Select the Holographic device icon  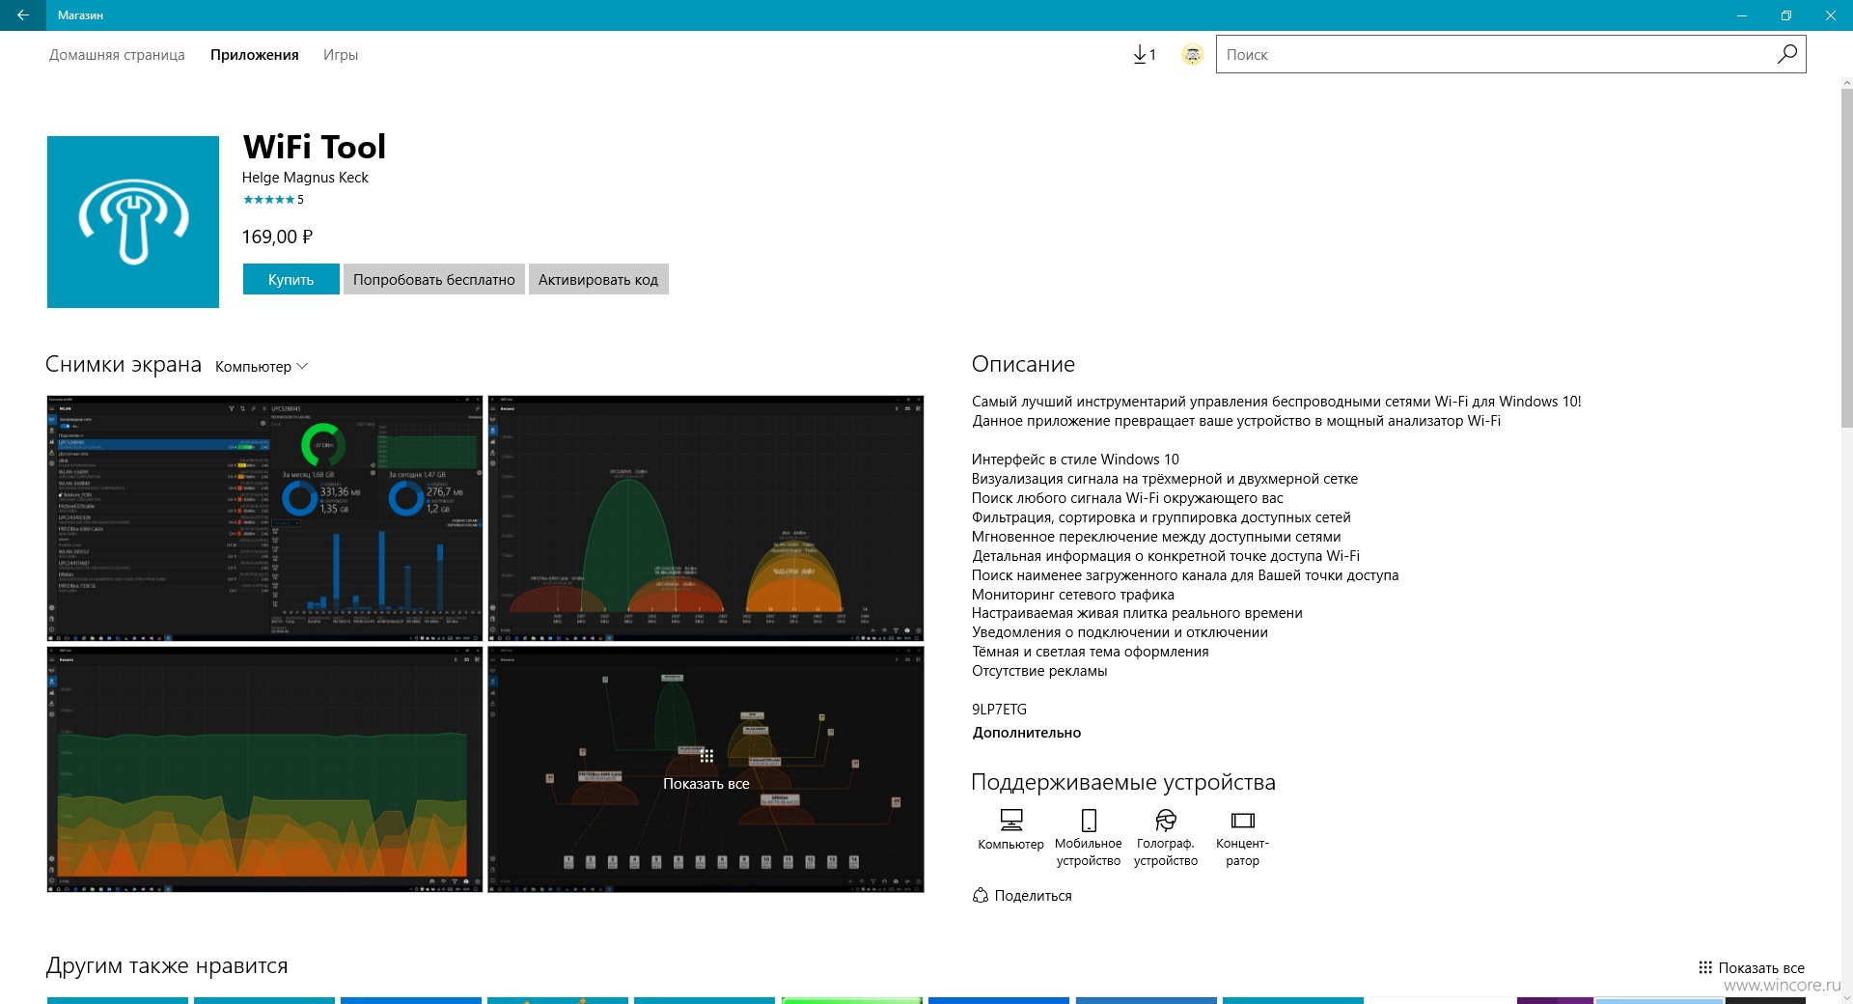(1166, 820)
